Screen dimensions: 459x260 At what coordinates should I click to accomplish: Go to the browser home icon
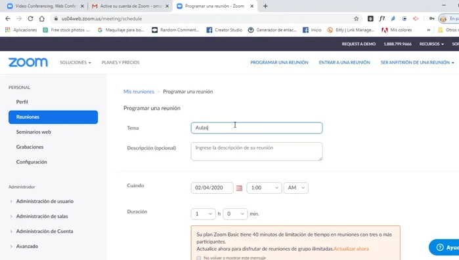pos(42,19)
